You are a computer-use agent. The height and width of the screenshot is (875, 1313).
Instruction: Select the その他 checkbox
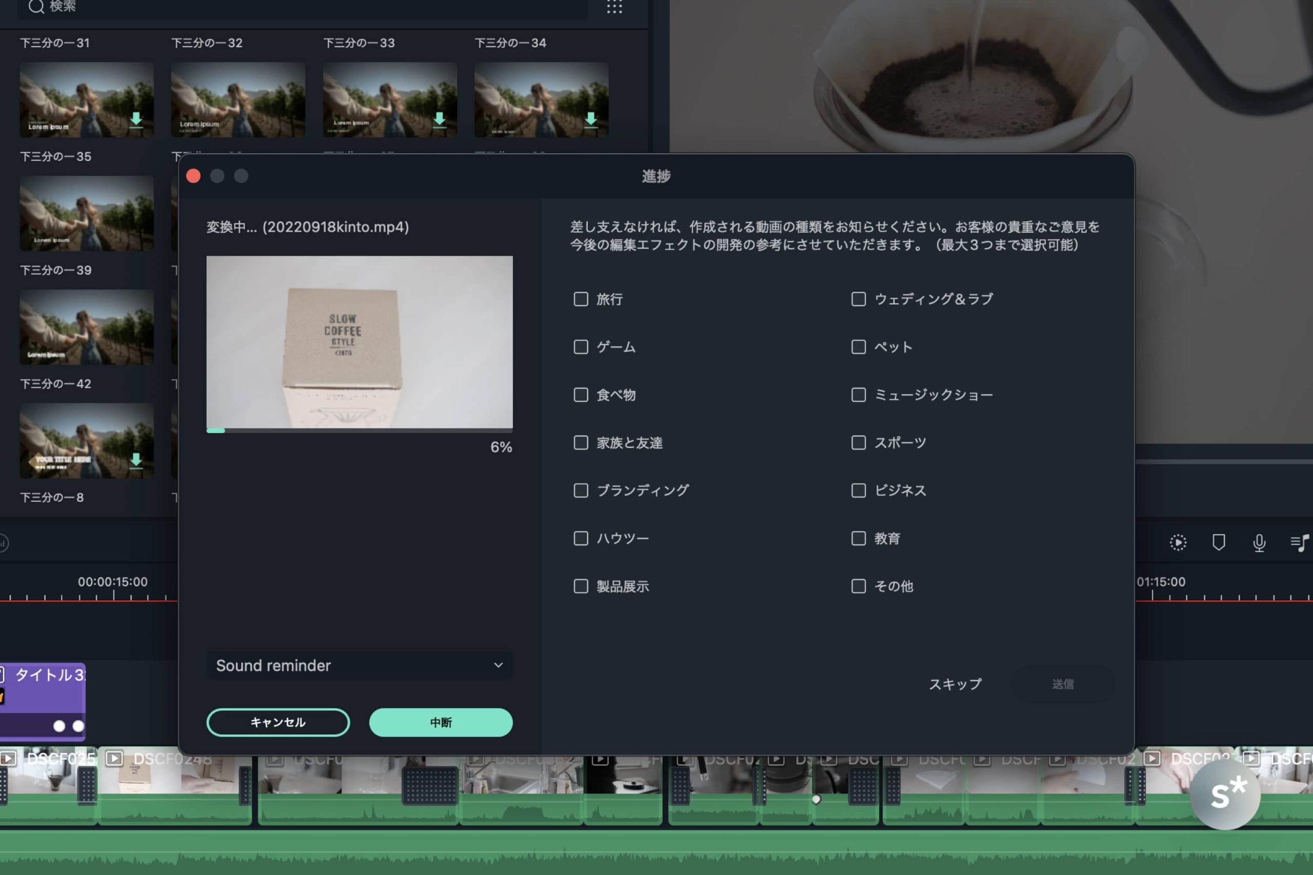click(858, 586)
